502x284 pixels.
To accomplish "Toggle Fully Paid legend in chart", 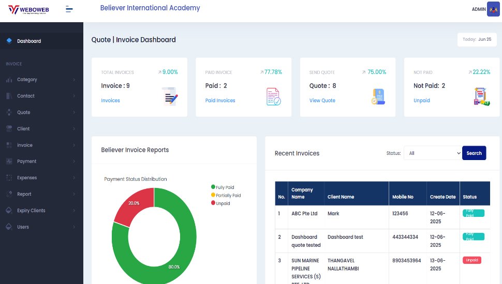I will click(223, 187).
